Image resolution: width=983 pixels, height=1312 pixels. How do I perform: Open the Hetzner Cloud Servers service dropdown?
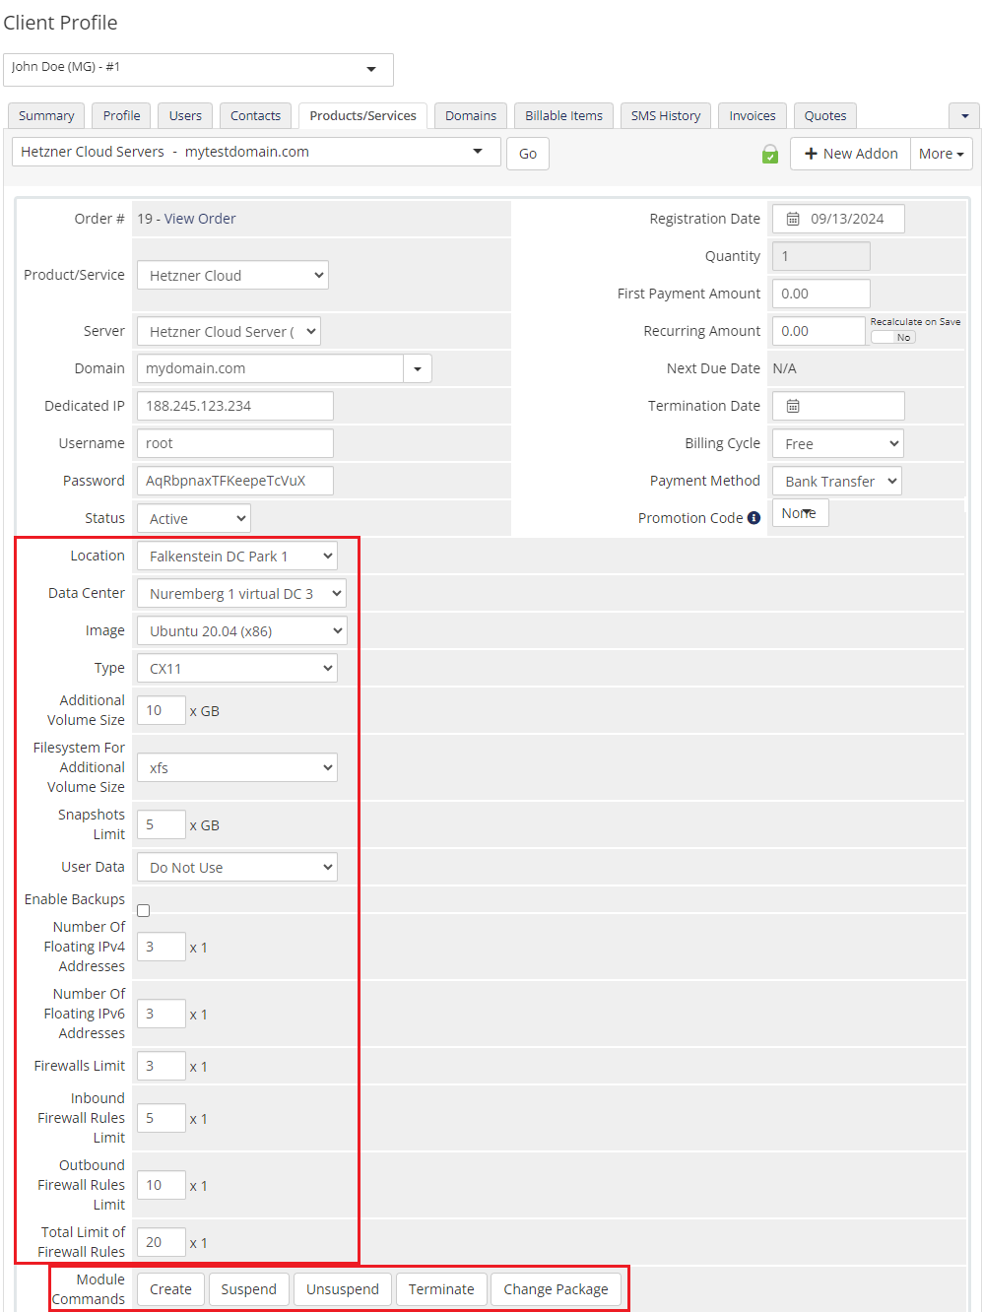256,152
